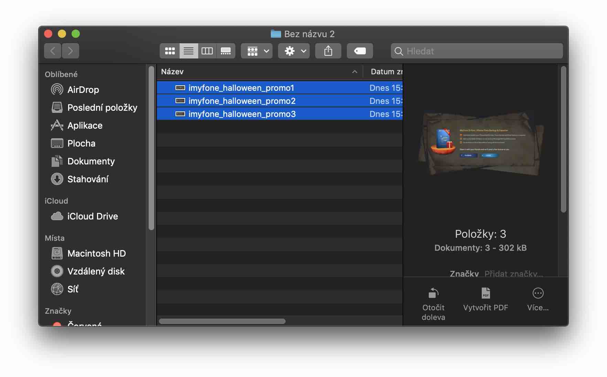Viewport: 607px width, 377px height.
Task: Open the gear action menu
Action: [x=294, y=51]
